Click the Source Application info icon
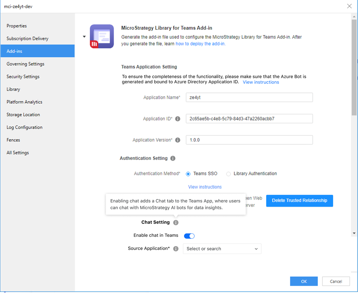Screen dimensions: 358x304 coord(175,249)
